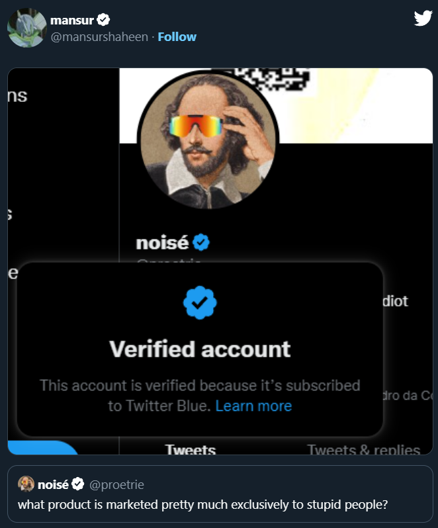The width and height of the screenshot is (438, 528).
Task: Click the Verified account heading
Action: point(200,349)
